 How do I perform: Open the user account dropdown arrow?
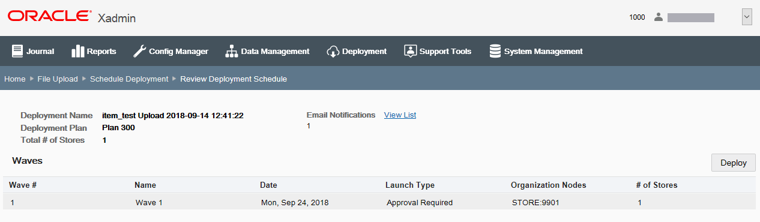[x=747, y=17]
